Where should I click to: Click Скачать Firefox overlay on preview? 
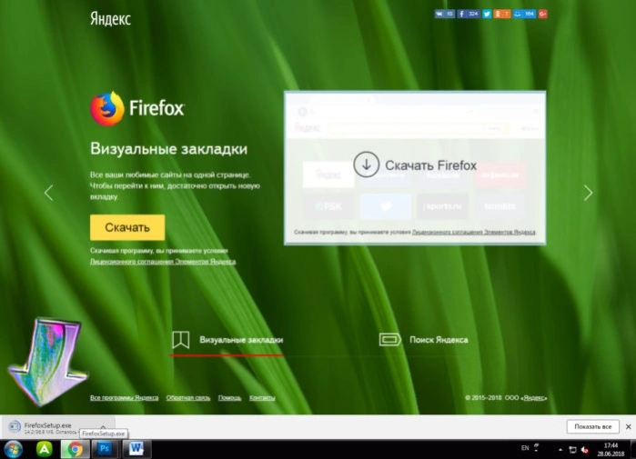tap(415, 165)
